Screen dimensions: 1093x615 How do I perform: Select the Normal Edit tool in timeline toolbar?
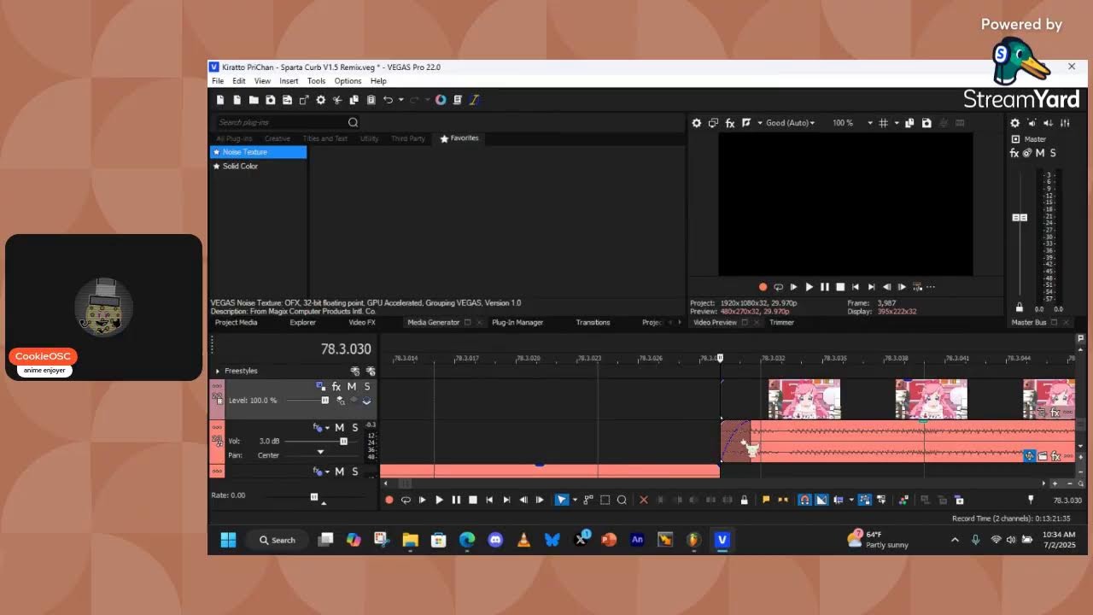coord(561,500)
